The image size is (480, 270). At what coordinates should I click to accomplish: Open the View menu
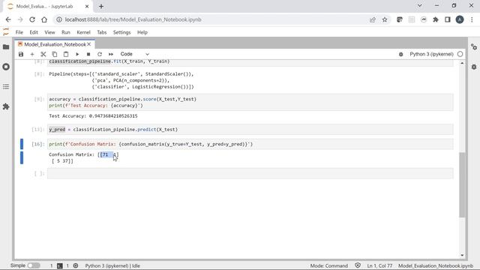pos(49,32)
